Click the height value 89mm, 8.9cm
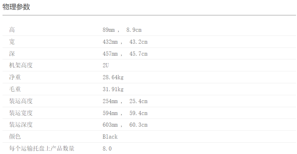Viewport: 297px width, 154px height. tap(122, 30)
